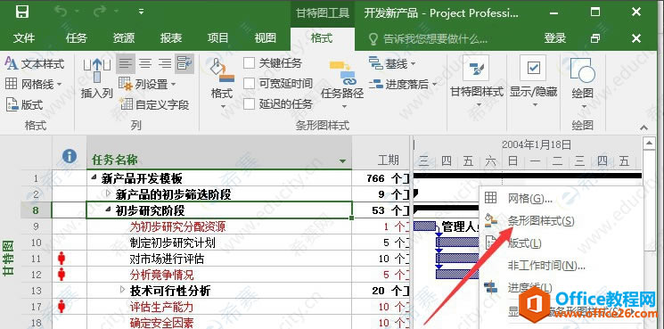Open the 任务名称 column filter arrow
This screenshot has height=329, width=664.
click(342, 160)
